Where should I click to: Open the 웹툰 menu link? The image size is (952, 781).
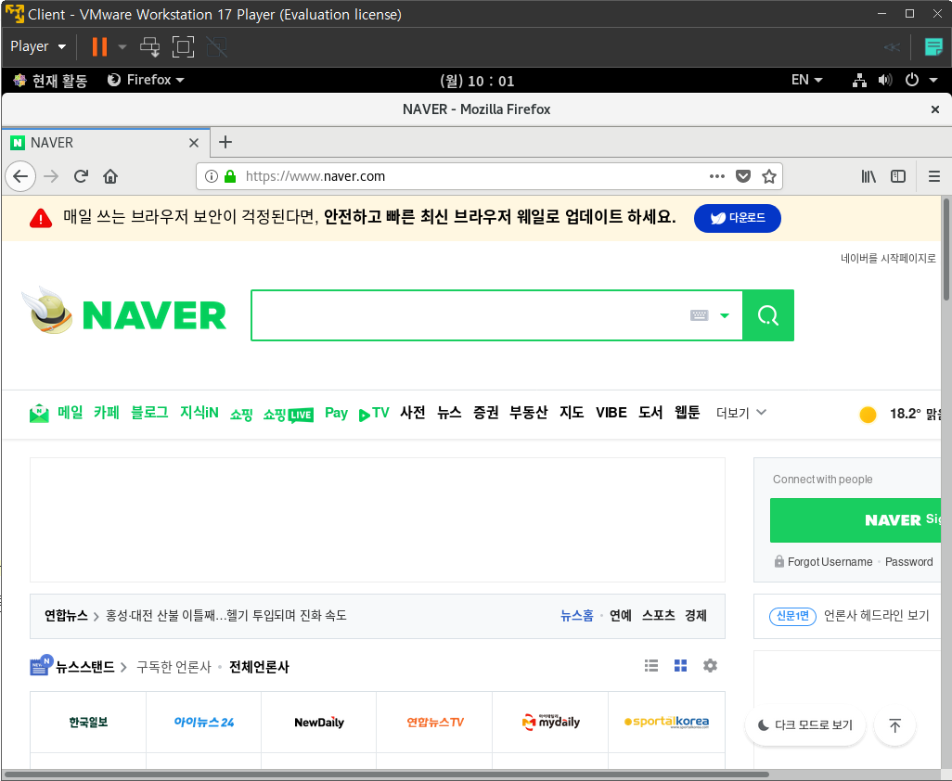688,413
